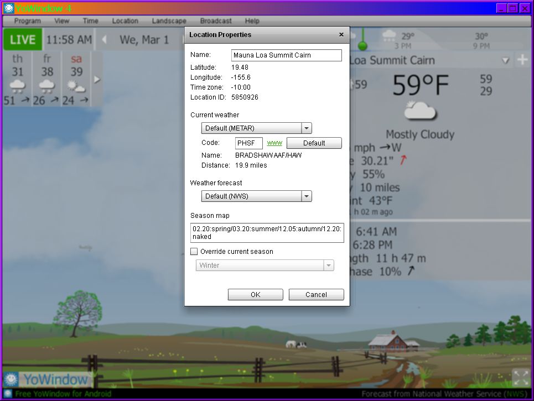Open Free YoWindow for Android link
Viewport: 534px width, 401px height.
(63, 394)
